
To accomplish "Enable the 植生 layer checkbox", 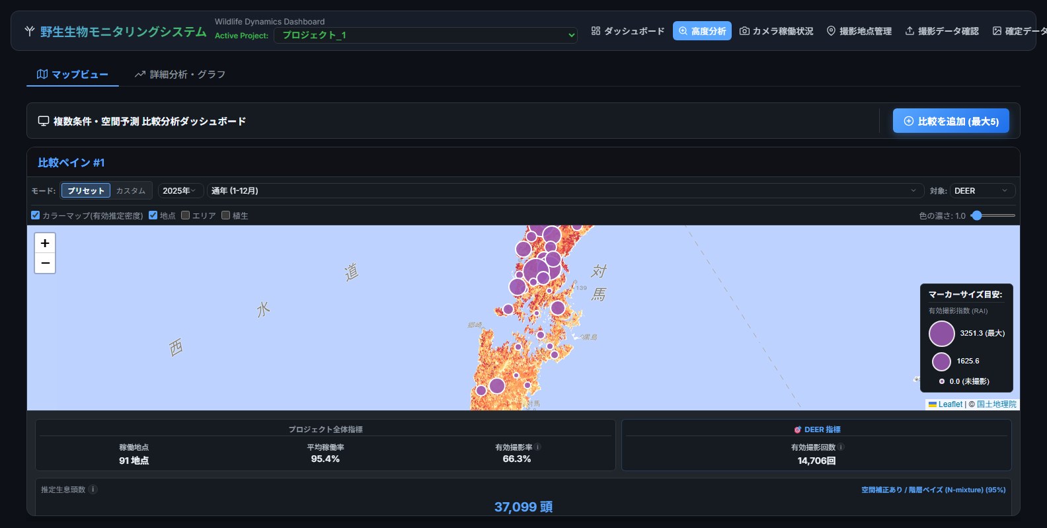I will click(x=226, y=215).
